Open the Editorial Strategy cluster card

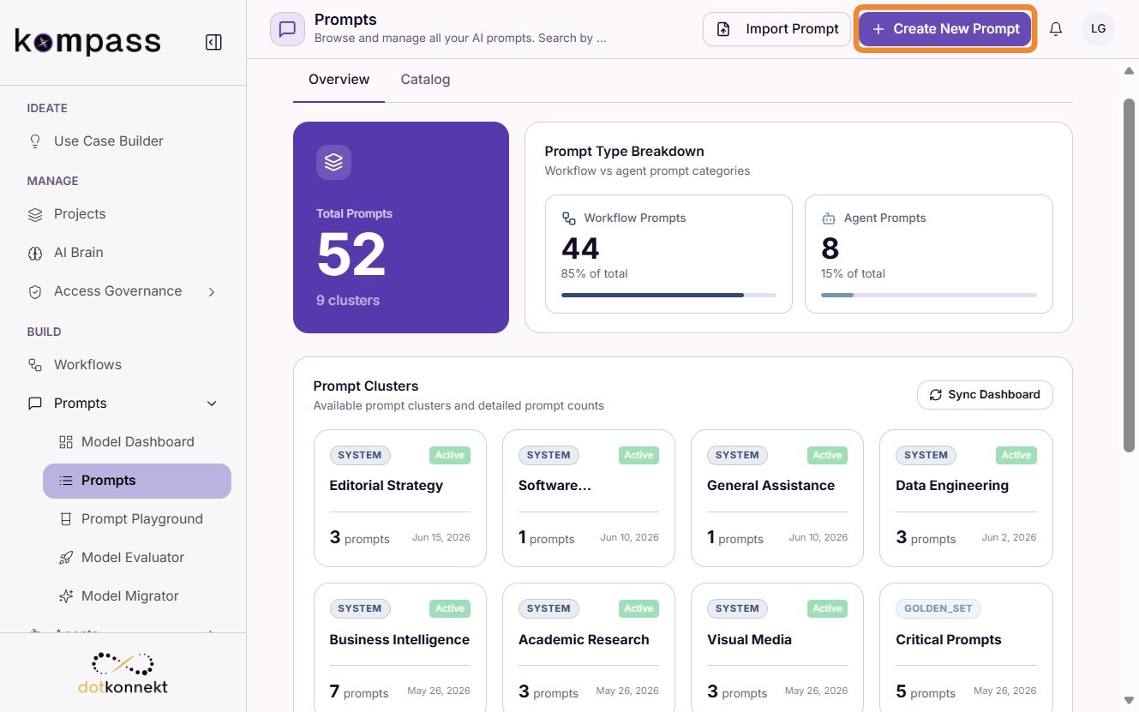(400, 498)
